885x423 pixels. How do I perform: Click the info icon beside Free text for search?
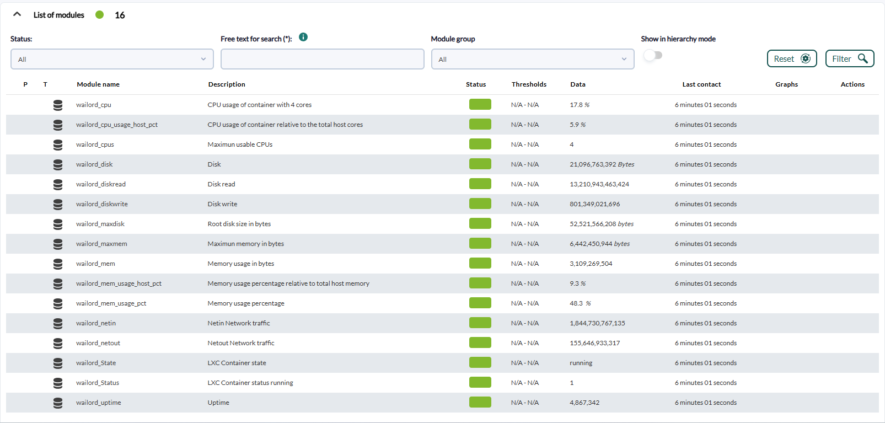pos(303,37)
